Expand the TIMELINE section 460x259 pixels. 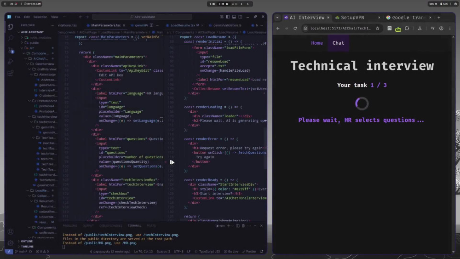(26, 247)
